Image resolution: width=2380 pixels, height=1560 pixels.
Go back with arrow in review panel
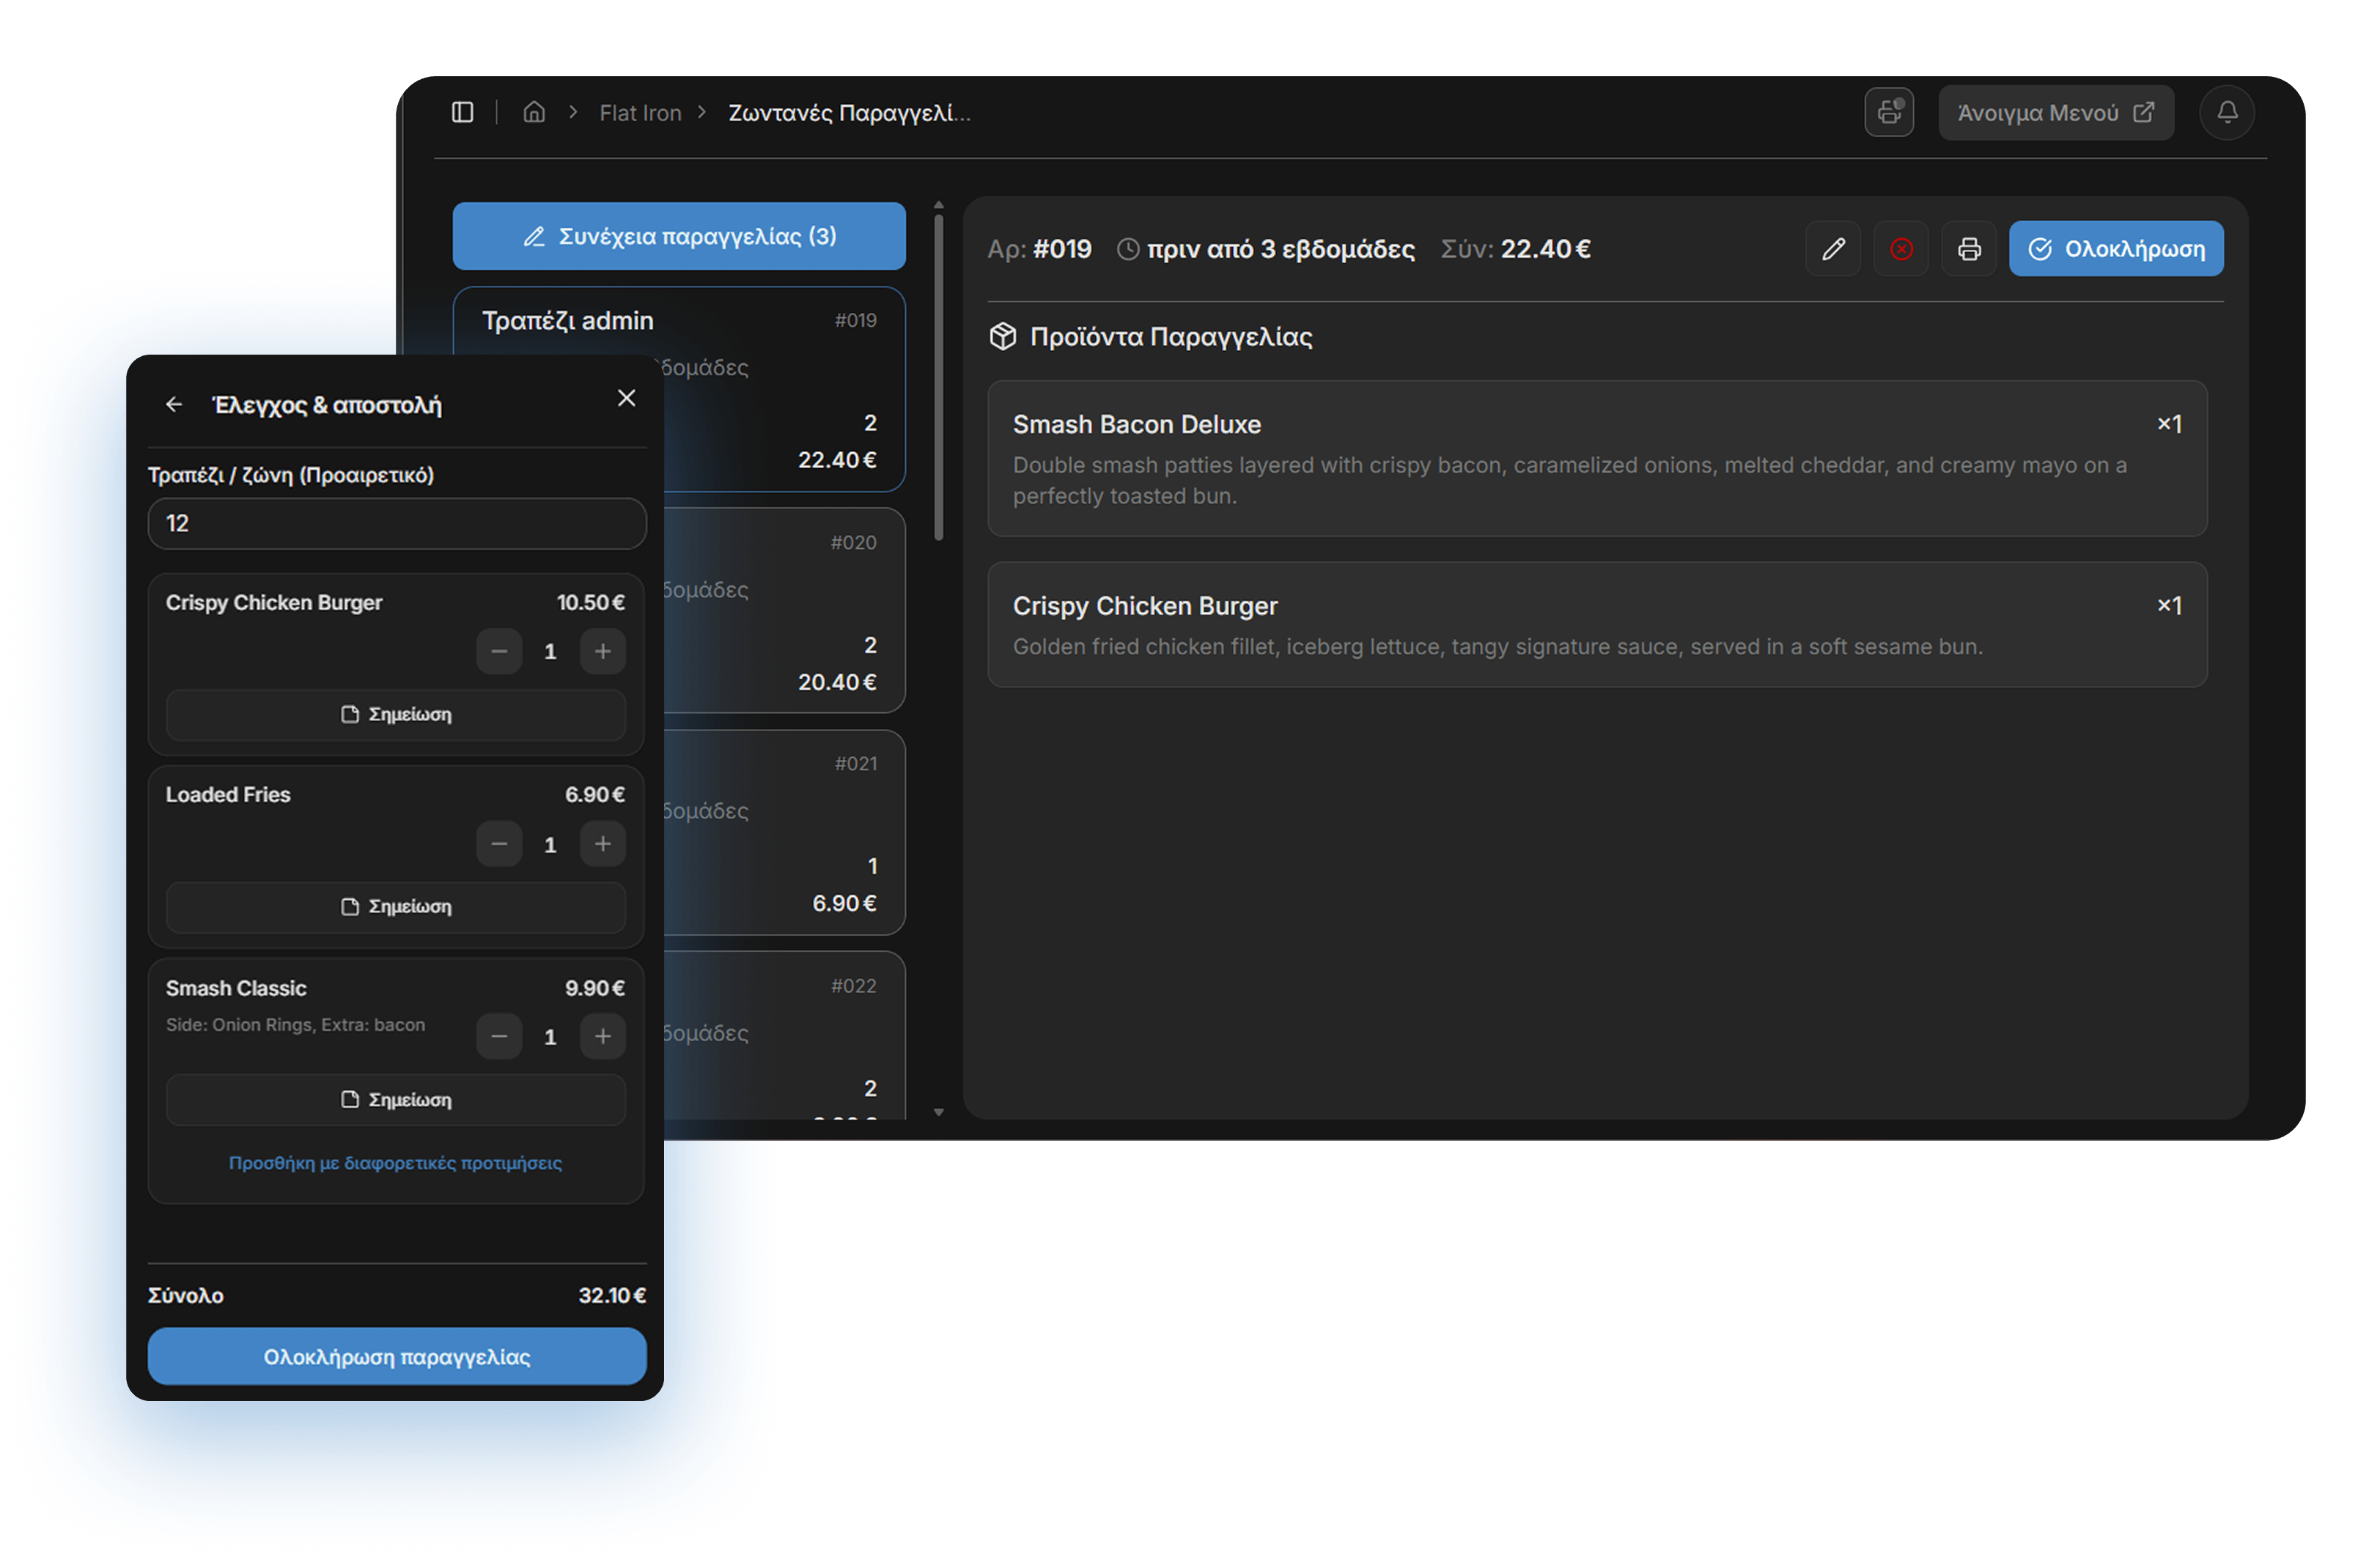(174, 404)
